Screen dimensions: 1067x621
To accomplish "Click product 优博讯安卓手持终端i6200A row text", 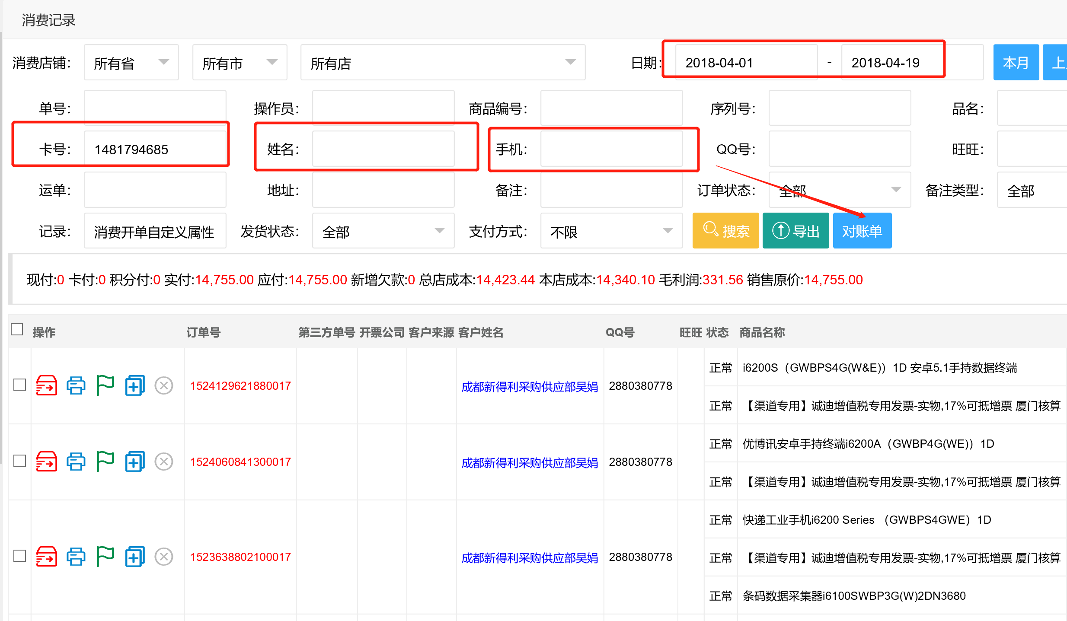I will pyautogui.click(x=869, y=444).
